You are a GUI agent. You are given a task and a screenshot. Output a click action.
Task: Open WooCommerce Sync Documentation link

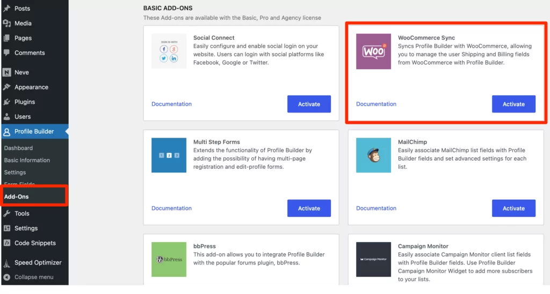tap(376, 104)
